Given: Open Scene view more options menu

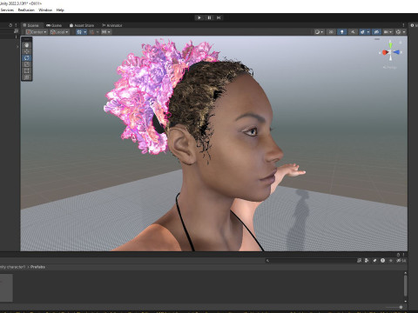Looking at the screenshot, I should click(403, 25).
